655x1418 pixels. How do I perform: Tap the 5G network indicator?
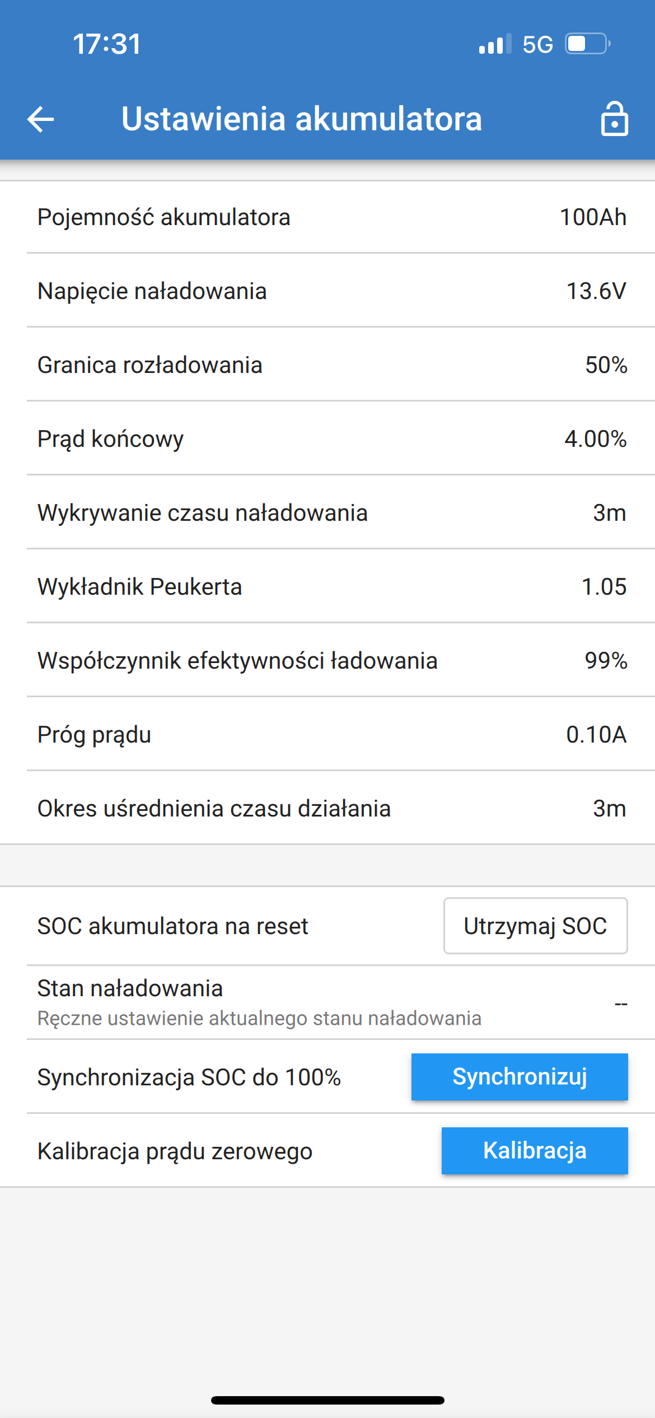point(537,44)
